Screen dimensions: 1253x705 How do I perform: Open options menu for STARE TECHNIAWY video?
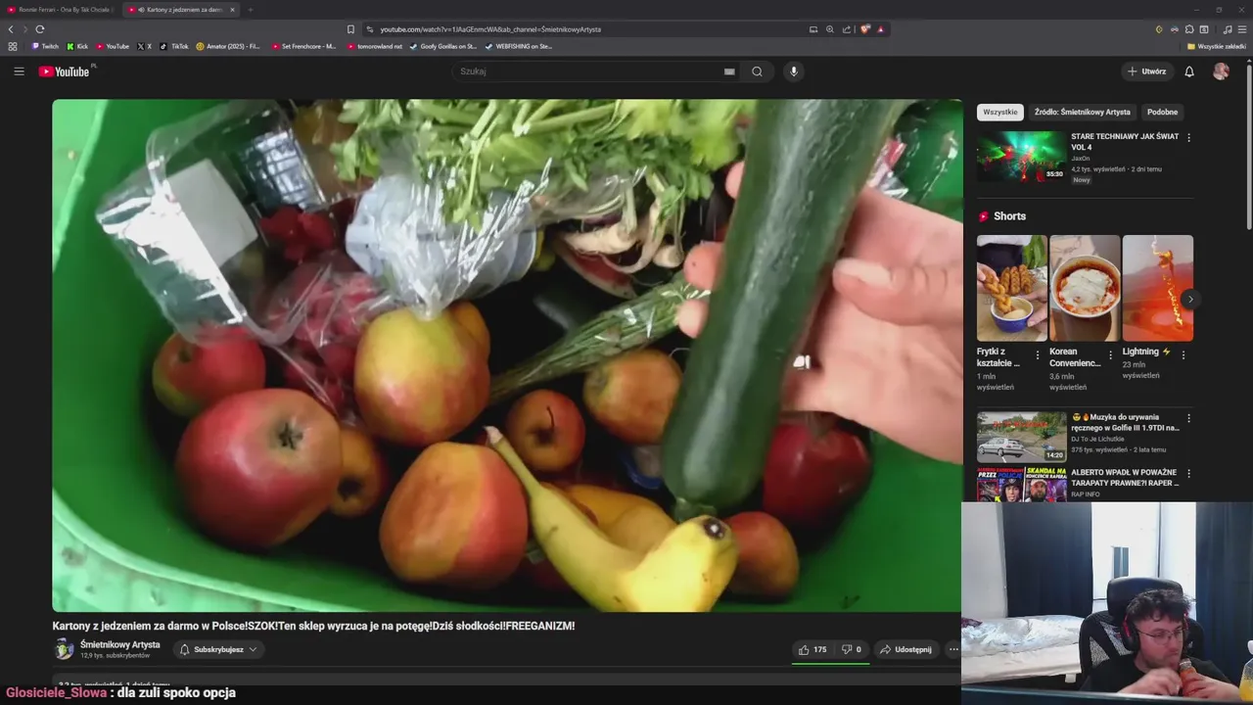click(1189, 138)
